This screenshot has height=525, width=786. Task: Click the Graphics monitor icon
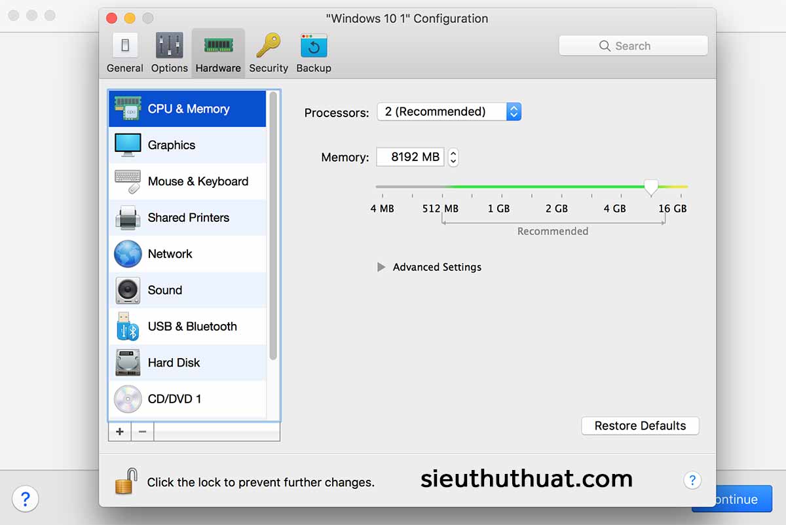pos(128,145)
